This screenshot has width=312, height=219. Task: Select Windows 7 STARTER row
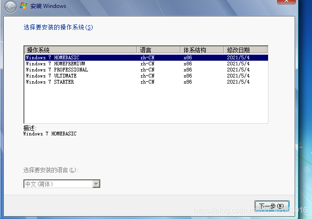pyautogui.click(x=146, y=82)
